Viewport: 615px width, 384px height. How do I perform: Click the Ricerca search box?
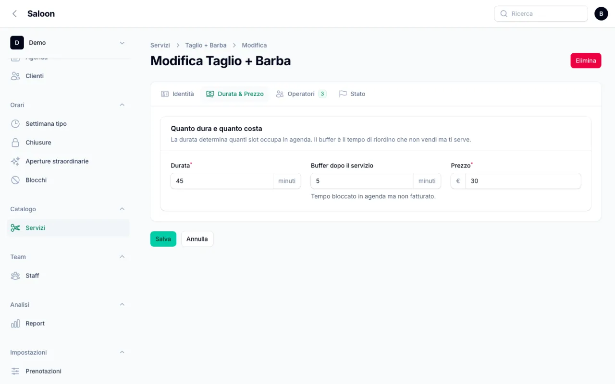(x=541, y=14)
